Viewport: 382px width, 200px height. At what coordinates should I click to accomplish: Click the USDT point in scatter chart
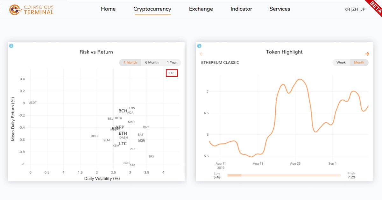pyautogui.click(x=33, y=103)
